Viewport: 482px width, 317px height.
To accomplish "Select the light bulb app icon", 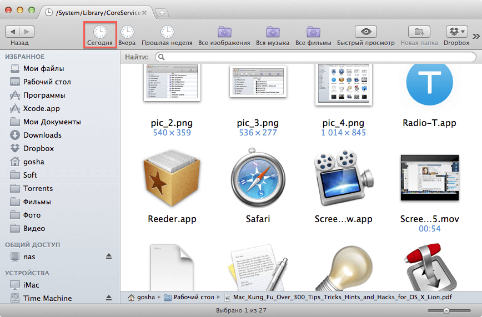I will pos(344,268).
